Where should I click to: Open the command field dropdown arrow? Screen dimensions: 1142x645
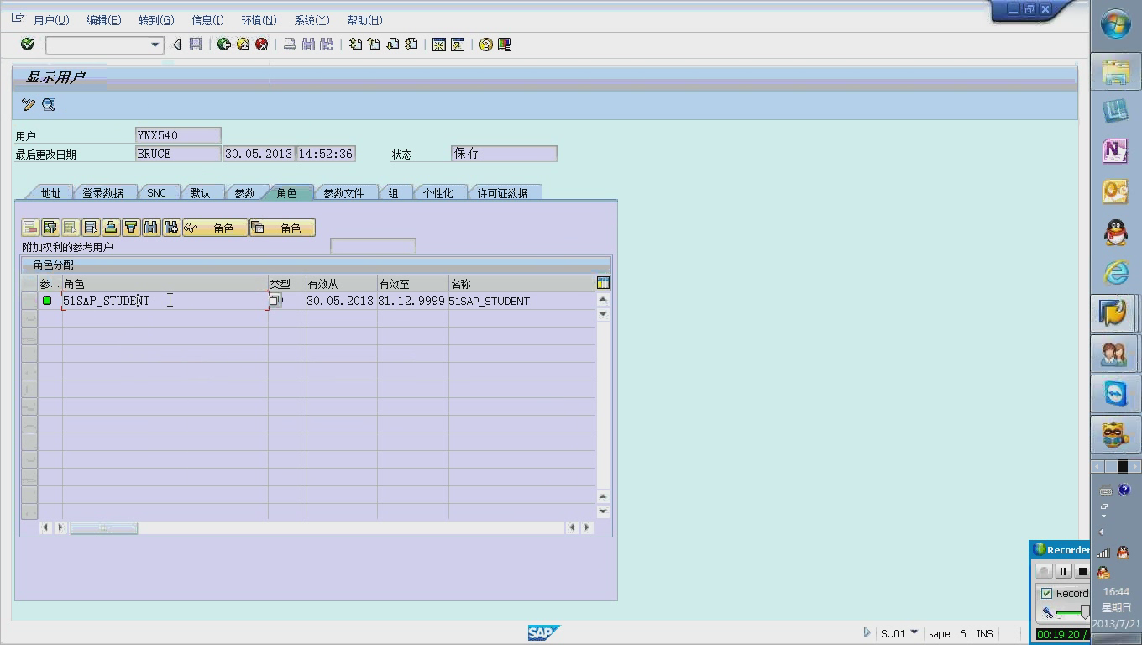pos(155,45)
